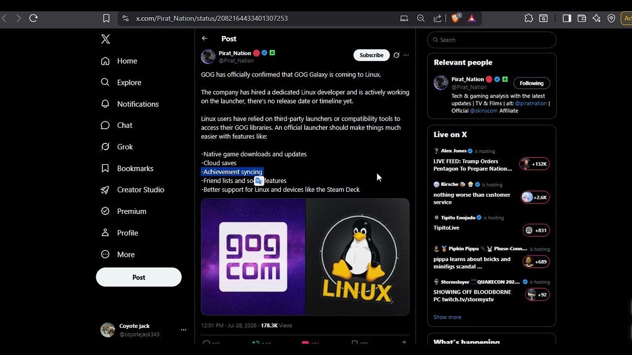The width and height of the screenshot is (632, 355).
Task: Click the Premium badge icon
Action: click(105, 211)
